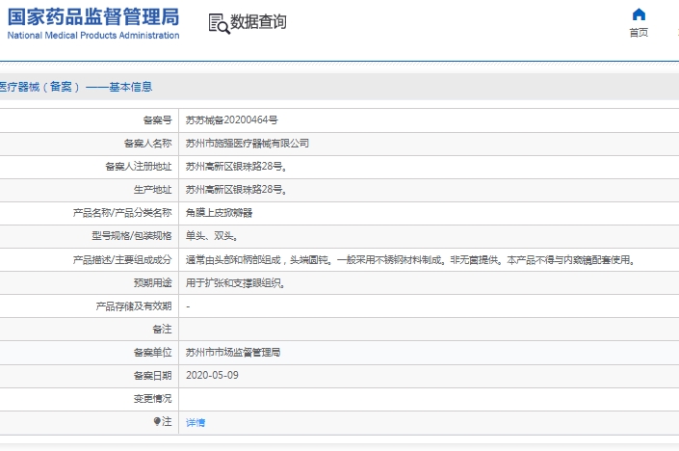Click the lightbulb icon beside 注

coord(157,421)
